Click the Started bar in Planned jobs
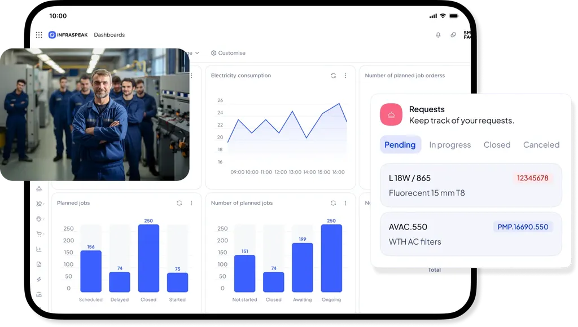The width and height of the screenshot is (578, 327). (177, 282)
